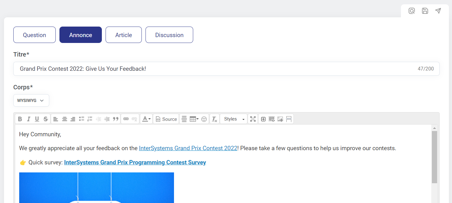Screen dimensions: 452x203
Task: Insert a smiley emoji
Action: [204, 119]
